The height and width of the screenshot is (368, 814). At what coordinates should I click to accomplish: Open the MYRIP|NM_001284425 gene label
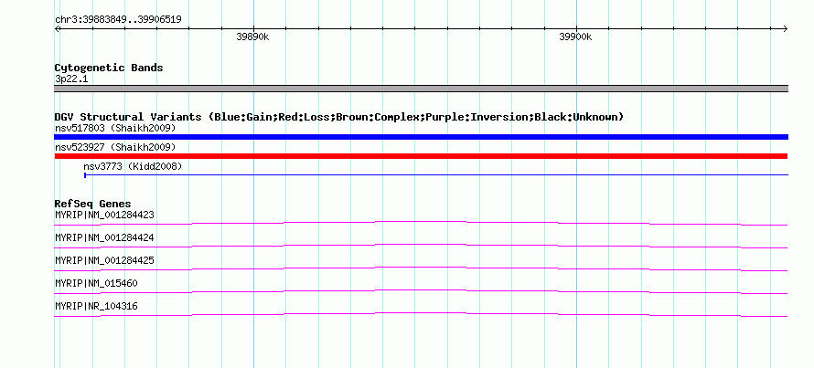(104, 260)
